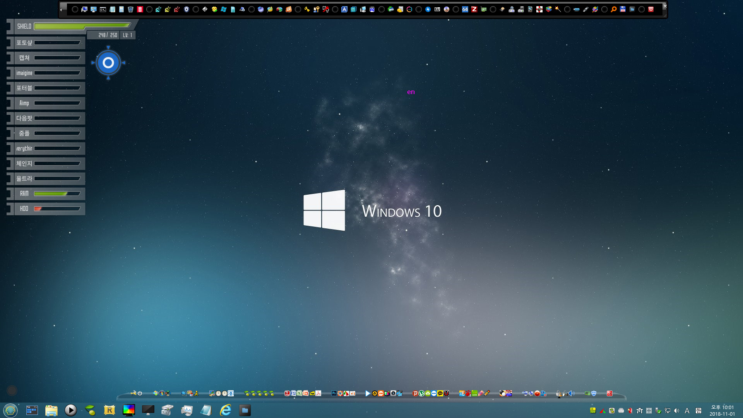Open the imaigine launcher button
Viewport: 743px width, 418px height.
pyautogui.click(x=49, y=73)
